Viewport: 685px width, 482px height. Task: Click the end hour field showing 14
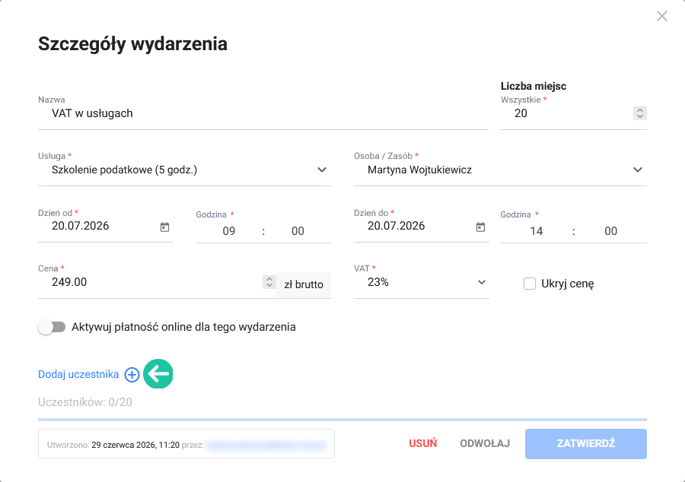tap(537, 231)
